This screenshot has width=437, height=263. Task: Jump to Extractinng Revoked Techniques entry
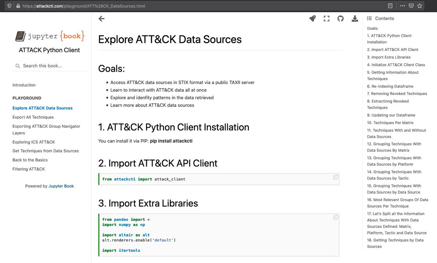coord(388,104)
